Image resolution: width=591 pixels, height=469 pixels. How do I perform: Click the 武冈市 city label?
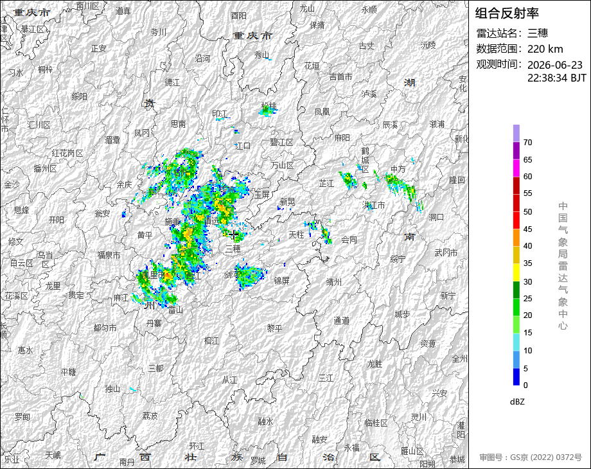pos(446,252)
